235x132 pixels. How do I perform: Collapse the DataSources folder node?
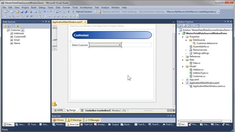(186, 40)
